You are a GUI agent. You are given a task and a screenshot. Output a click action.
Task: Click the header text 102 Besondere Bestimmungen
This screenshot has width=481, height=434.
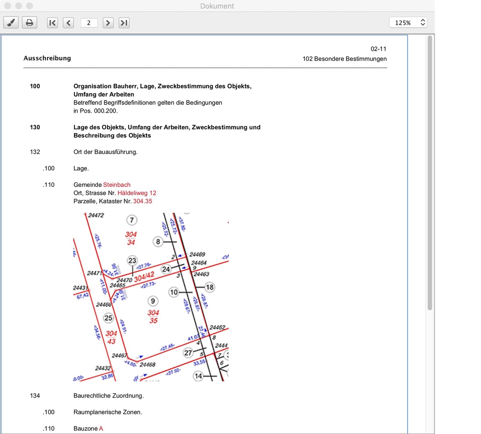(344, 59)
